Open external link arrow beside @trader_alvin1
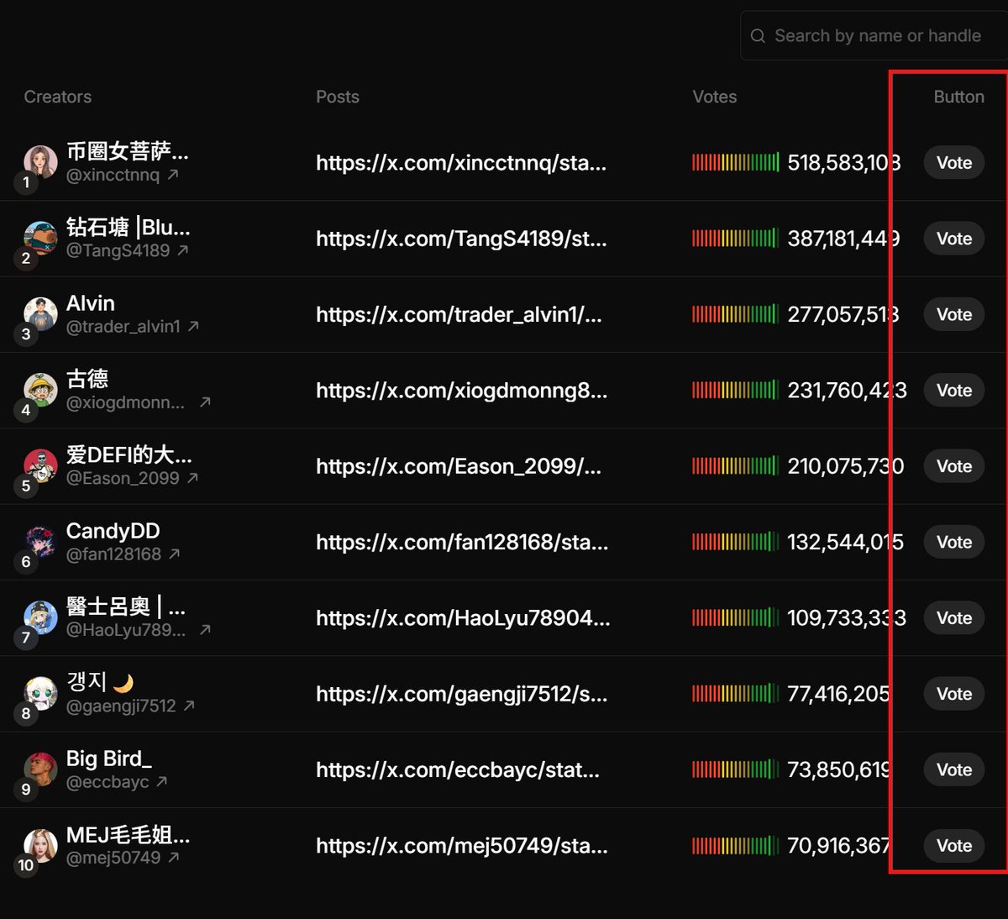This screenshot has height=919, width=1008. pos(193,326)
